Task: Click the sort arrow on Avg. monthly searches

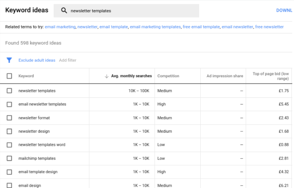Action: point(106,76)
